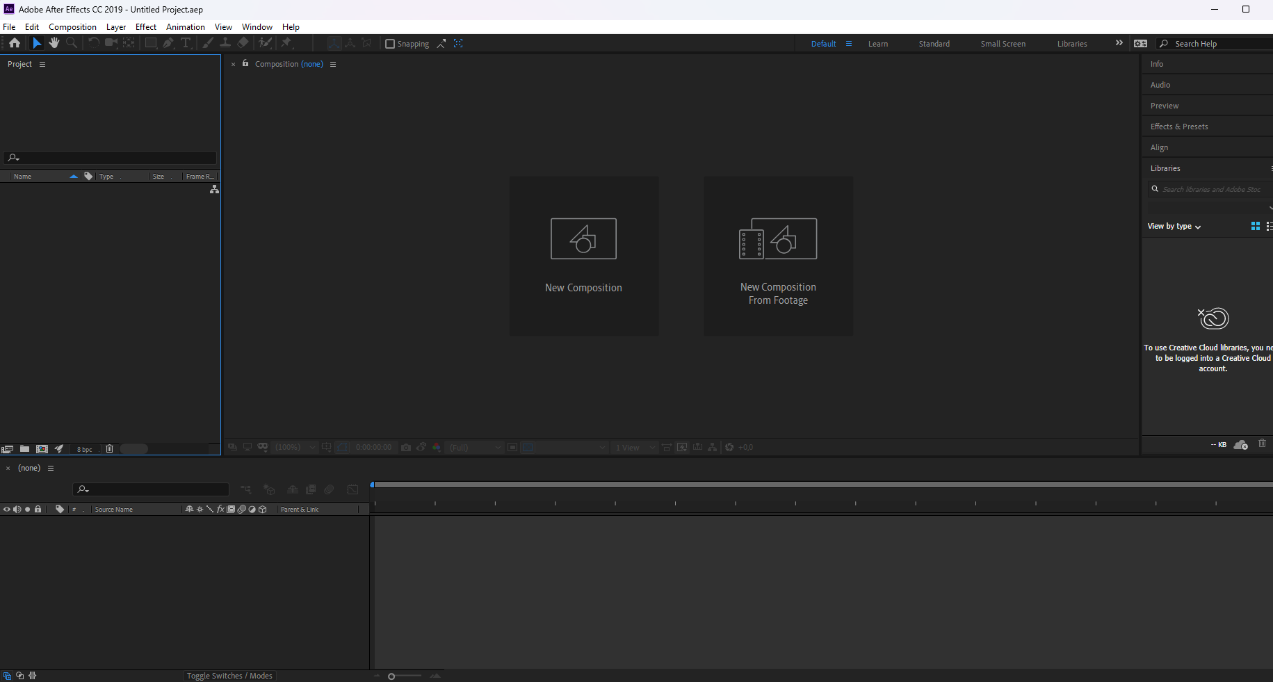Select the Pen tool

tap(168, 42)
